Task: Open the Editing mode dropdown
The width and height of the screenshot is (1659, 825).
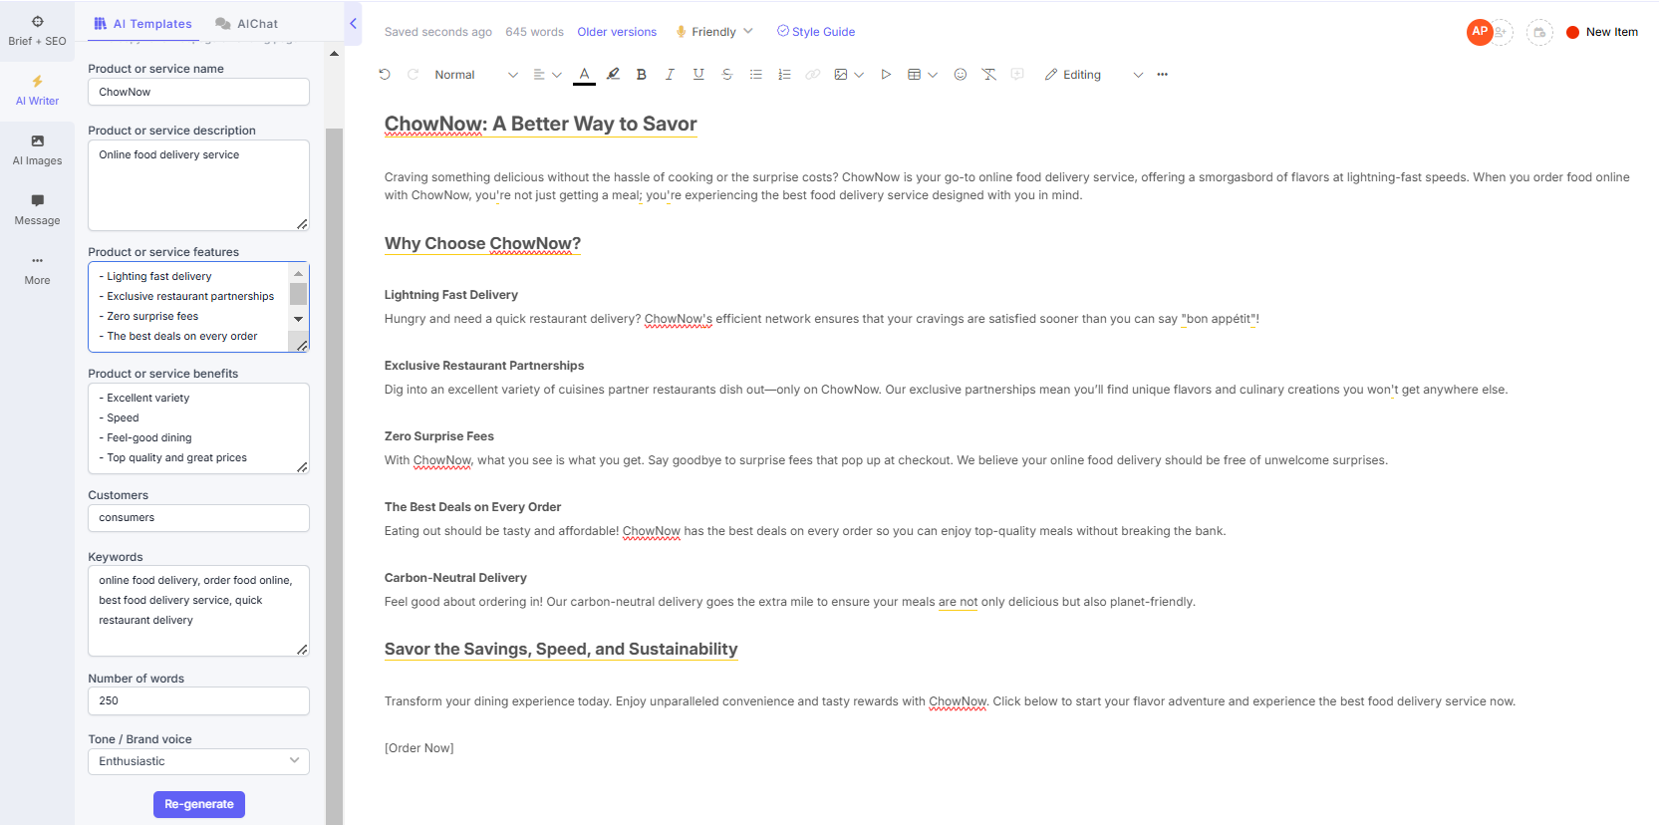Action: (x=1093, y=75)
